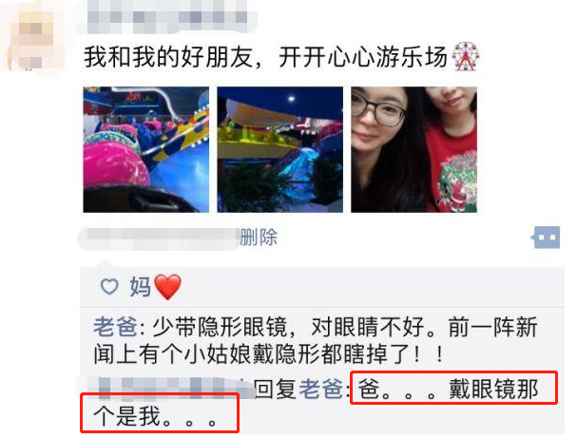Open 妈's profile from the likes row

(140, 287)
